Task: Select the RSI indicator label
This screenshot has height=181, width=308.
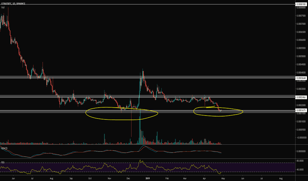Action: click(x=3, y=163)
